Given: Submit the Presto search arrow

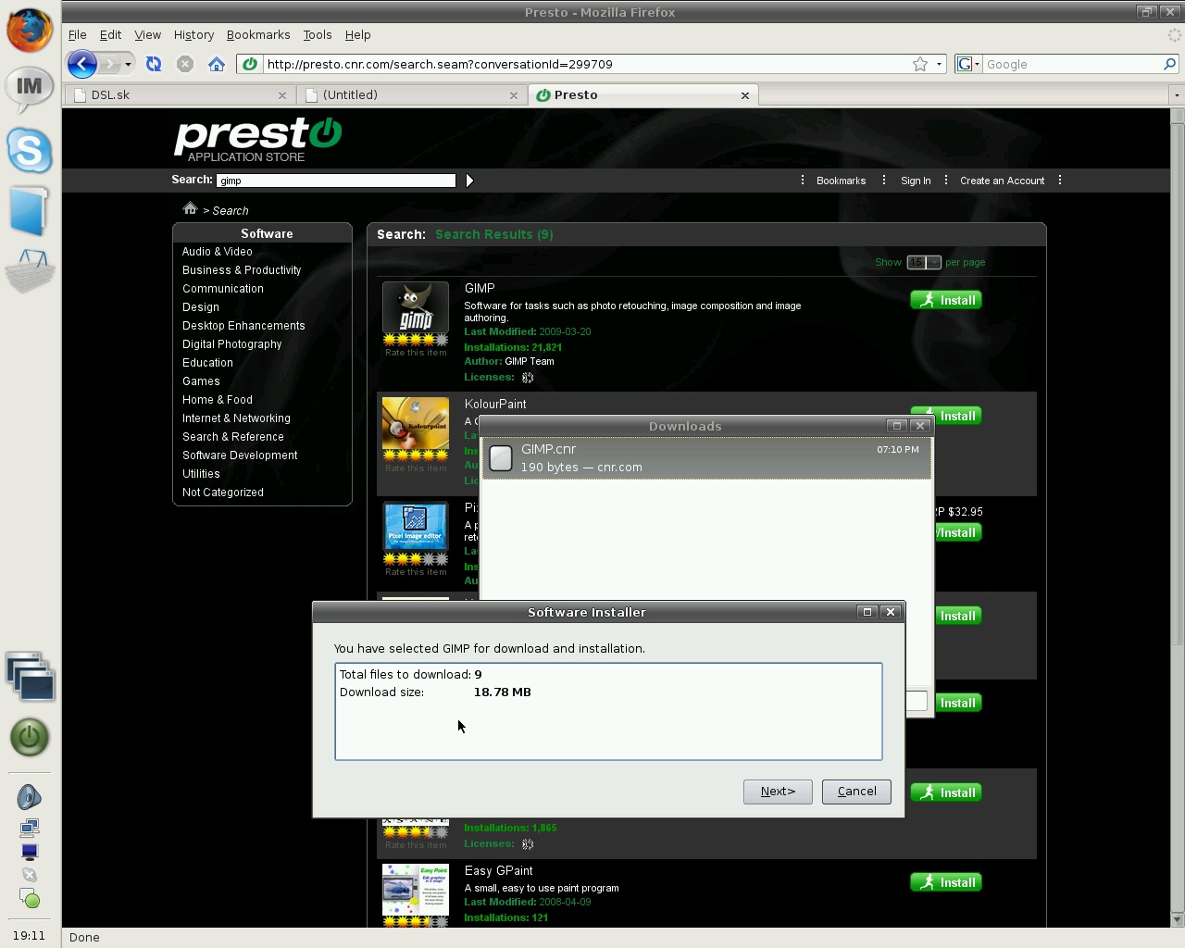Looking at the screenshot, I should point(469,181).
